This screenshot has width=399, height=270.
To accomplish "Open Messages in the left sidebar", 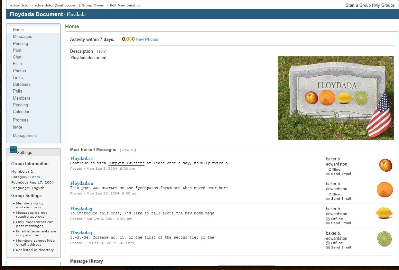I will [x=22, y=37].
